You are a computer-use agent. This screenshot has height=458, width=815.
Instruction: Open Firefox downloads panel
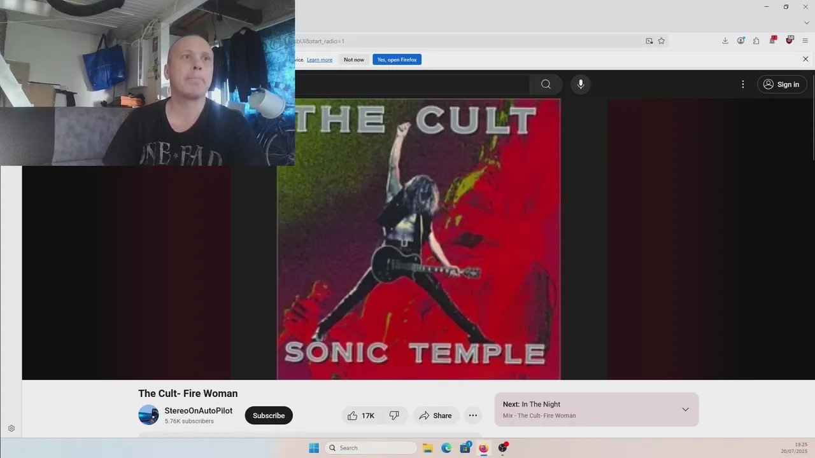click(x=725, y=41)
